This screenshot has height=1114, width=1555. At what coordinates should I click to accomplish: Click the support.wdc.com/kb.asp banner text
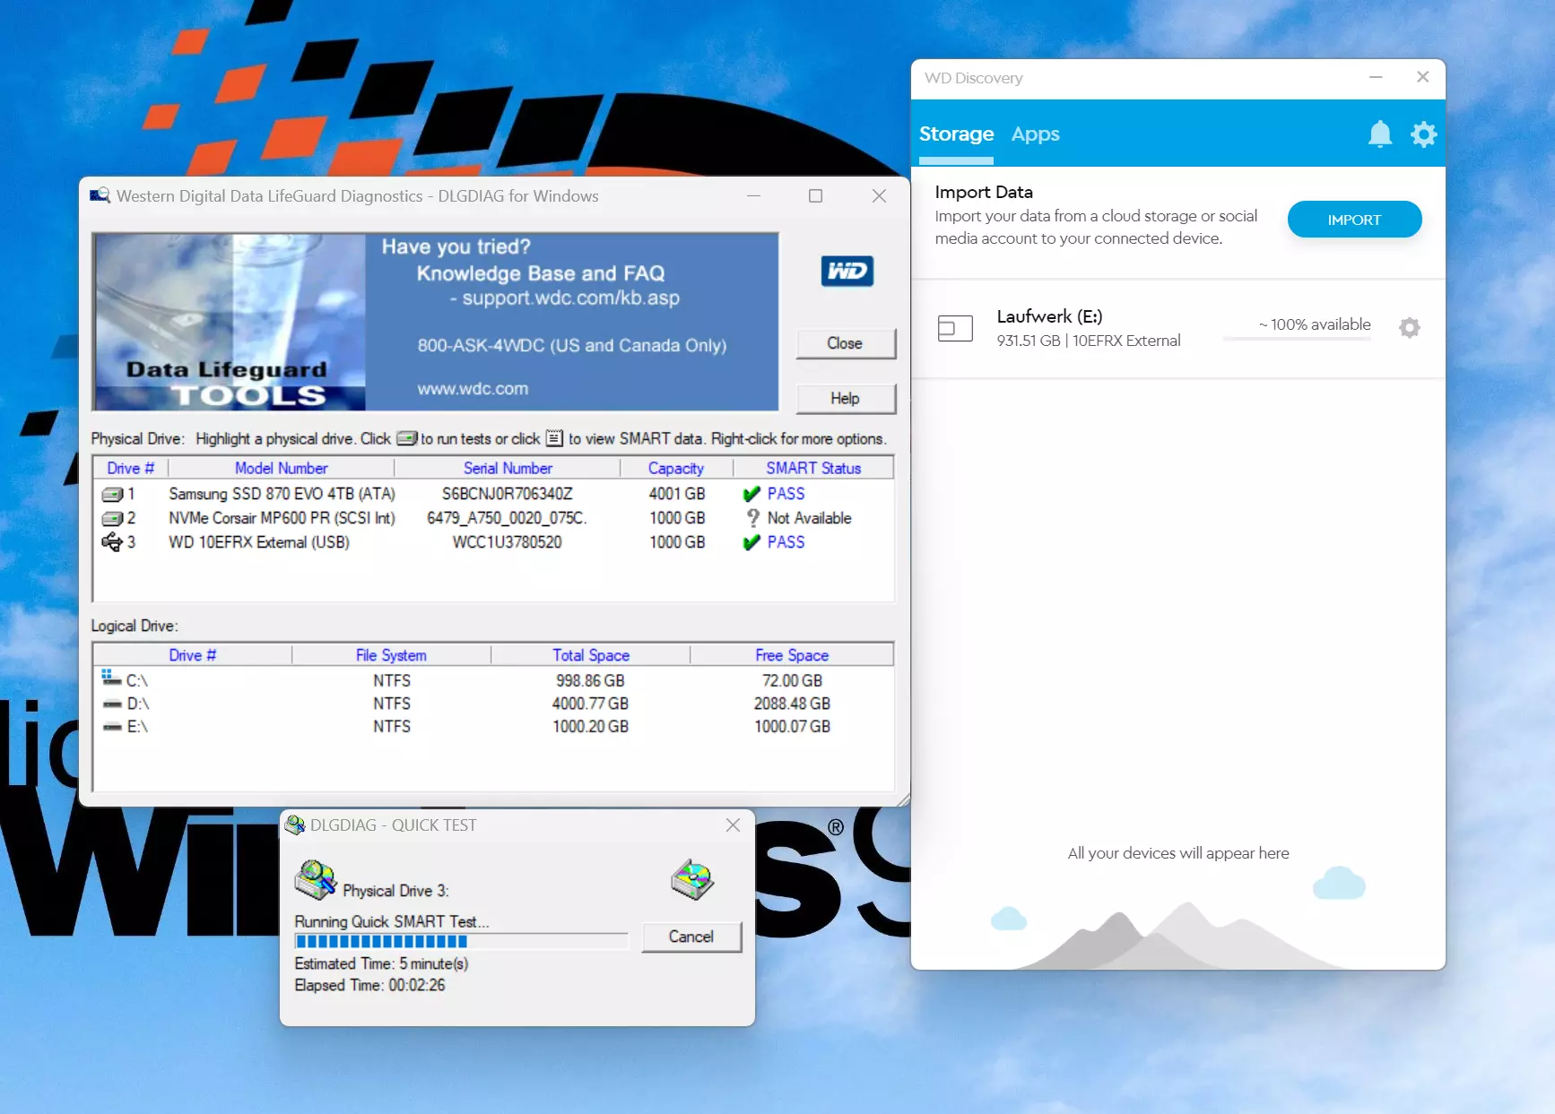[x=570, y=298]
